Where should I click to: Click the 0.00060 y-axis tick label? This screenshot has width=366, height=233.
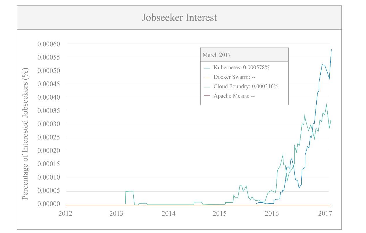(x=48, y=44)
